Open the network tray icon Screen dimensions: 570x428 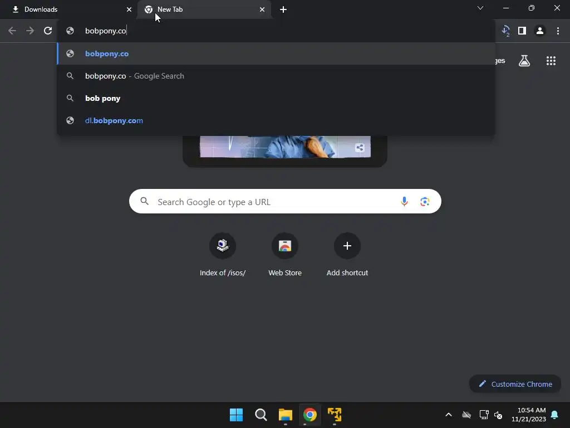tap(484, 415)
